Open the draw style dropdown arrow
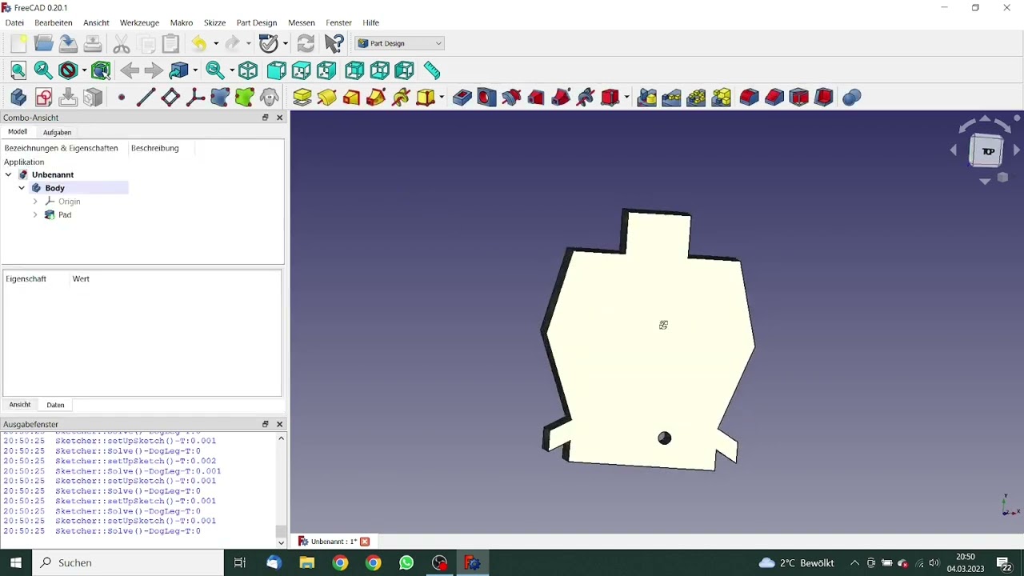Screen dimensions: 1024x576 83,70
